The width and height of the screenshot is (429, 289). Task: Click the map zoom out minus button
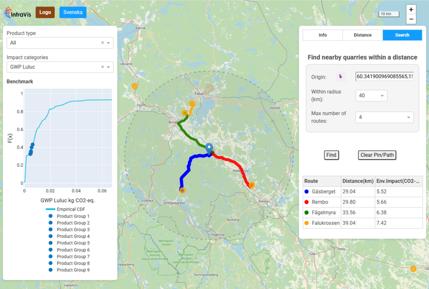pos(411,19)
